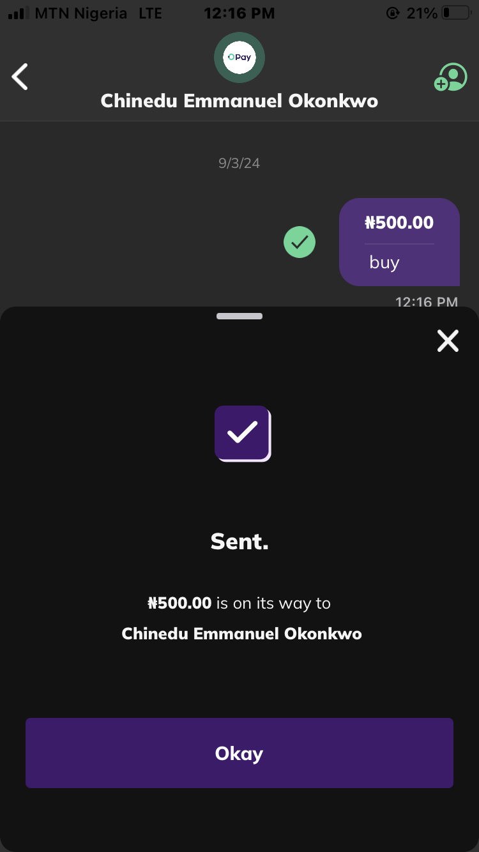Tap the back arrow in header
The image size is (479, 852).
[20, 77]
